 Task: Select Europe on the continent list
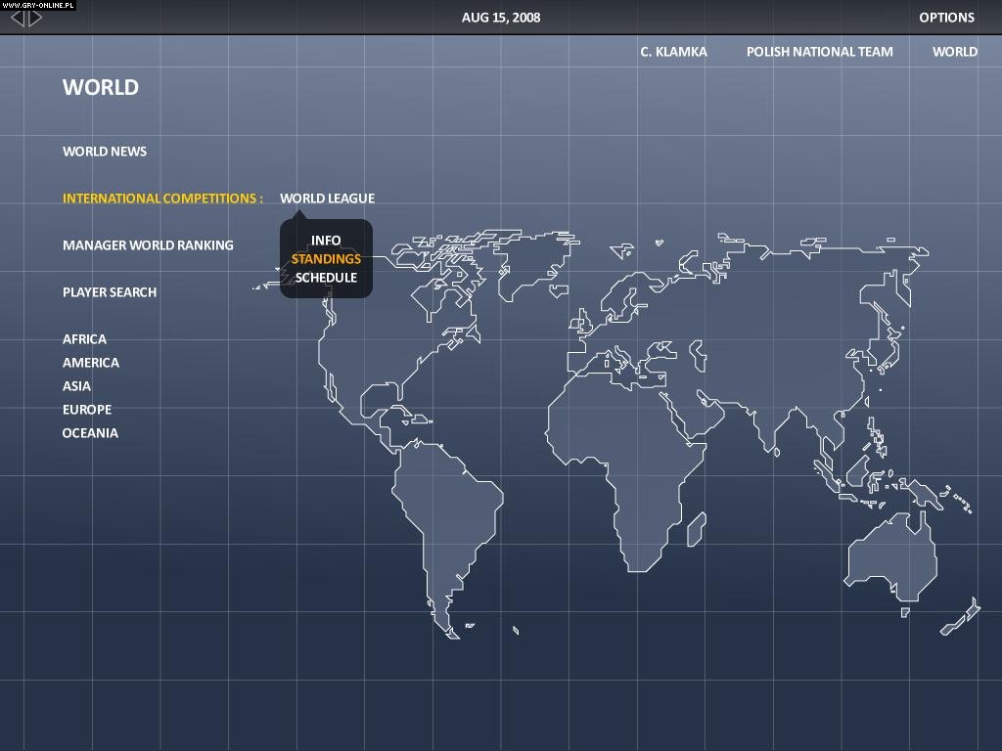click(x=86, y=409)
